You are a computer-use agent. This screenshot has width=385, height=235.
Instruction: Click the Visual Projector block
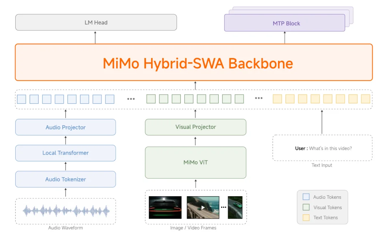pyautogui.click(x=195, y=127)
